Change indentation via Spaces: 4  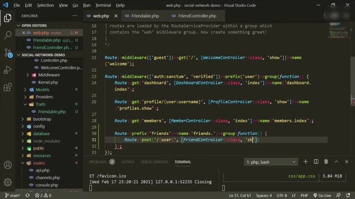point(264,195)
